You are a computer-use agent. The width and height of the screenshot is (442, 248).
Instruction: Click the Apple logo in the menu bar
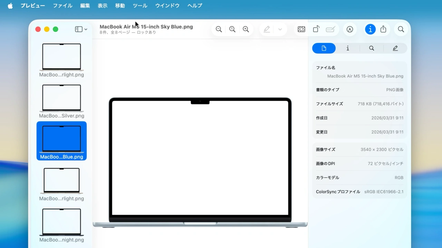(x=10, y=6)
